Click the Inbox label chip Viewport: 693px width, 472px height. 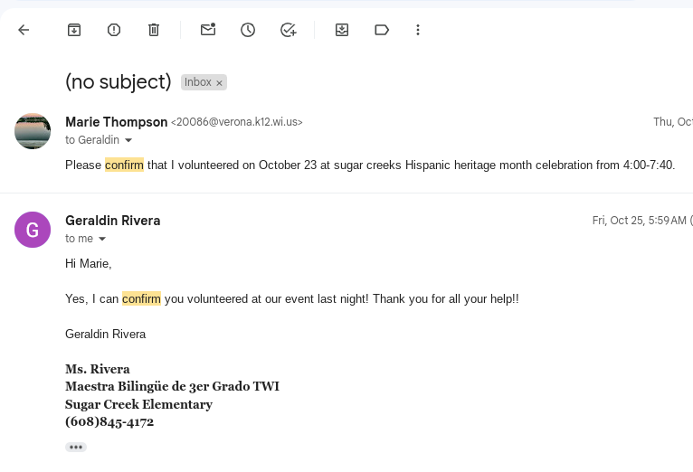coord(197,82)
